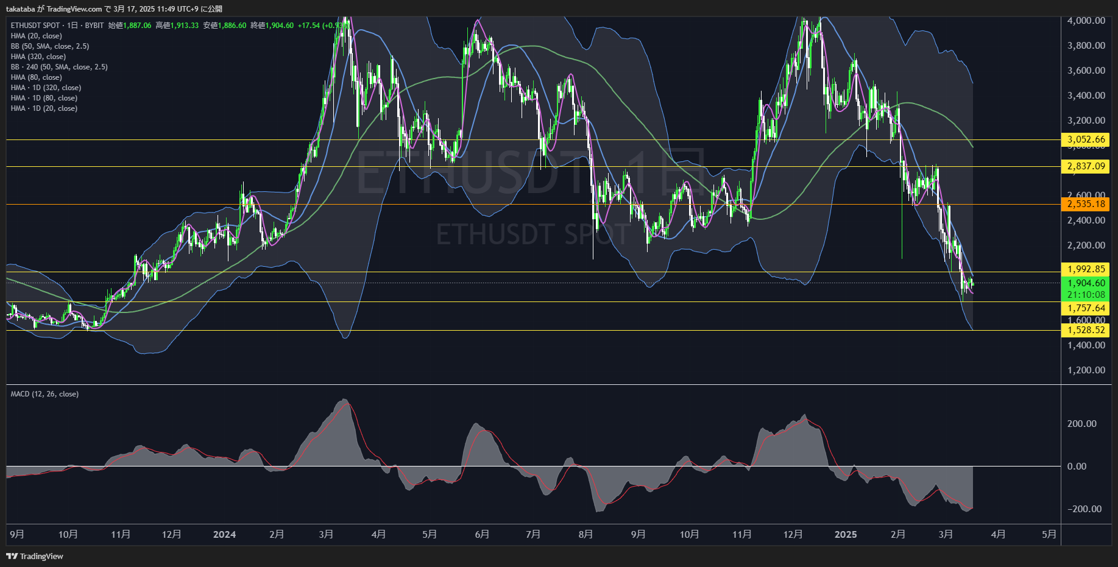Click the BB · 240 (50, SMA, close, 2.5) legend
This screenshot has height=567, width=1118.
click(59, 67)
